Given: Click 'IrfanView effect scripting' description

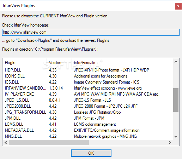Looking at the screenshot, I should (x=108, y=88).
